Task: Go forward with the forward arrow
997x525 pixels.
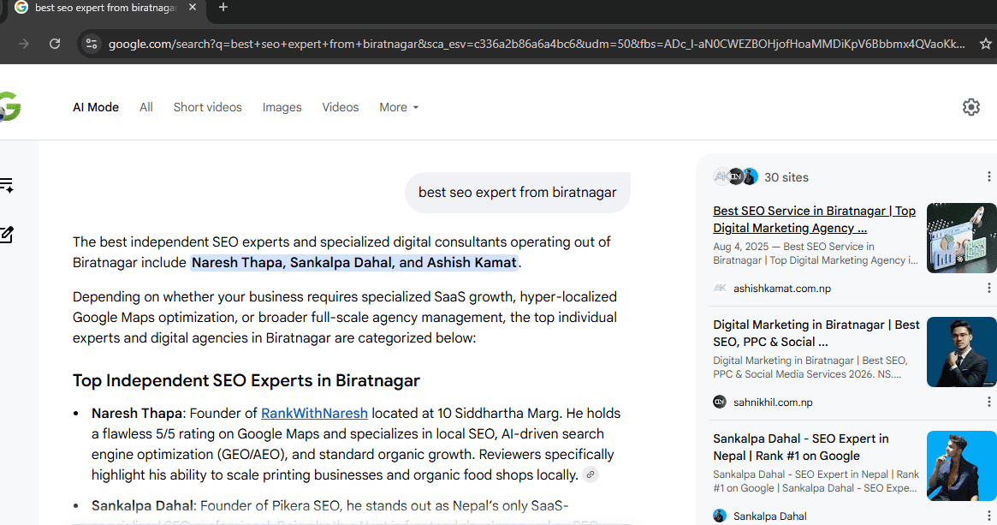Action: tap(23, 44)
